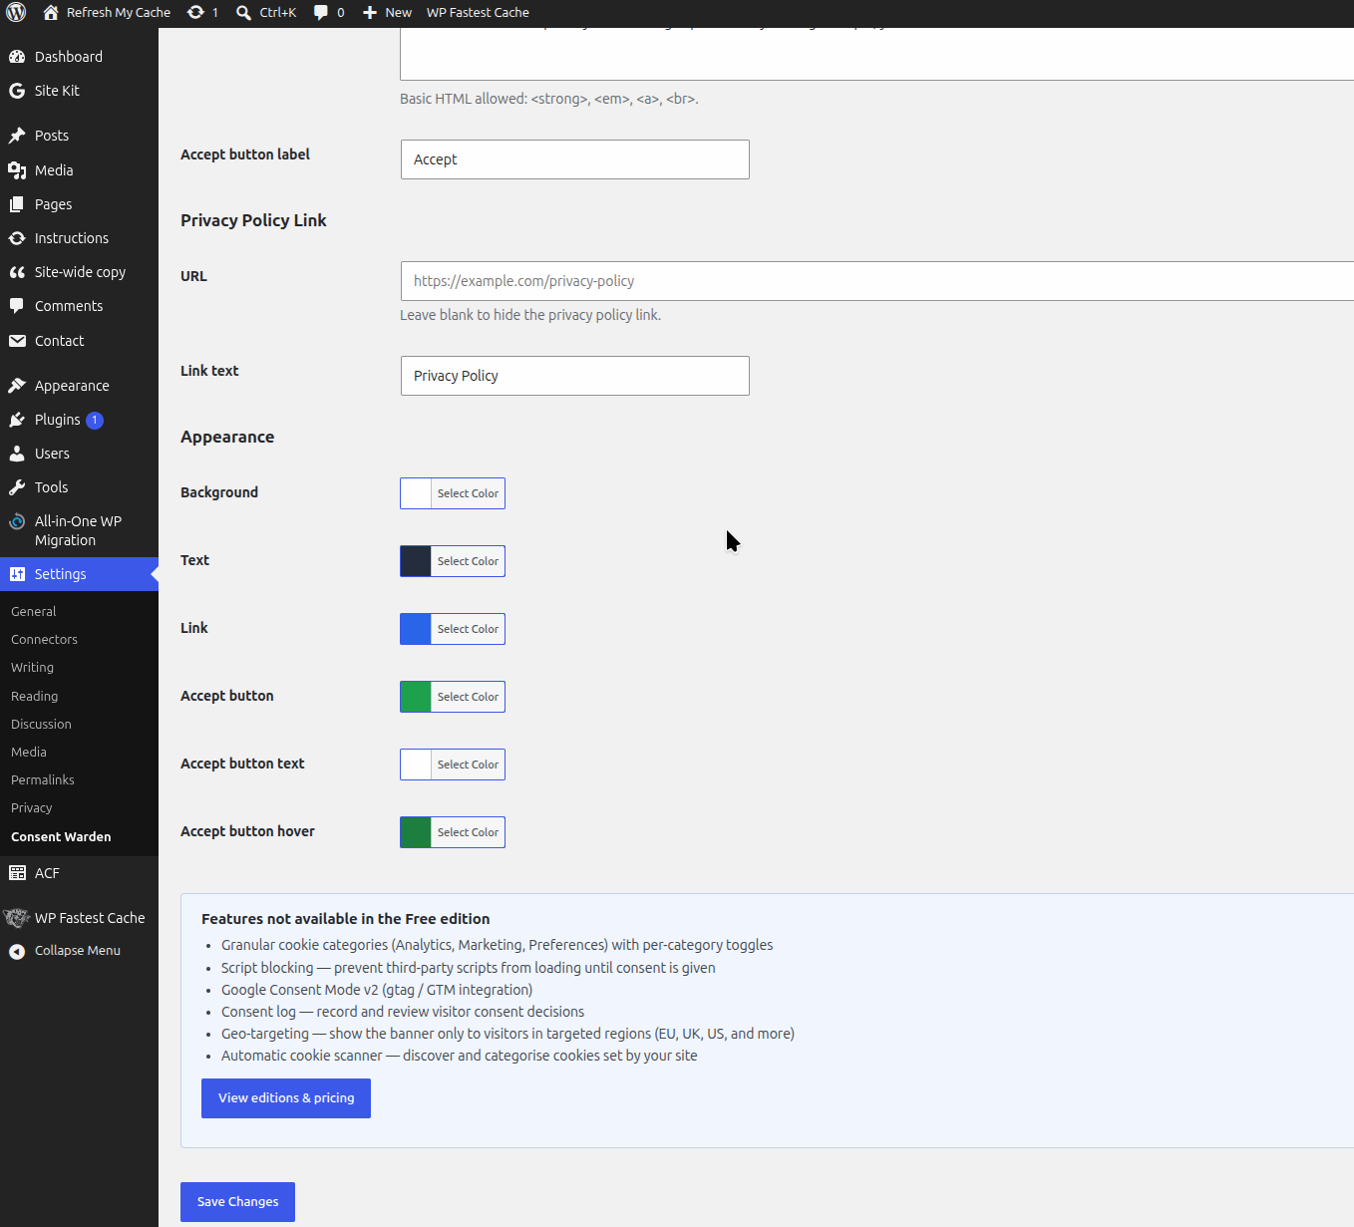Click the white Background color swatch
Screen dimensions: 1354x1227
(x=416, y=493)
